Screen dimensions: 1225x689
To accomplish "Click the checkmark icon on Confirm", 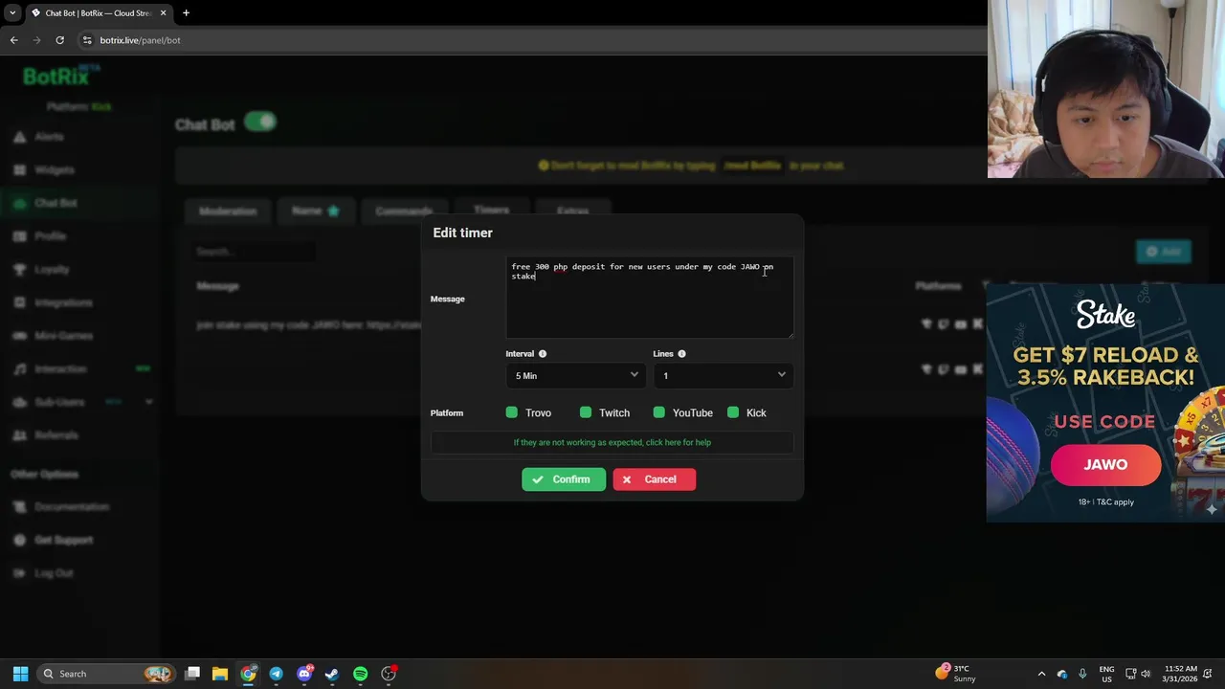I will coord(538,479).
